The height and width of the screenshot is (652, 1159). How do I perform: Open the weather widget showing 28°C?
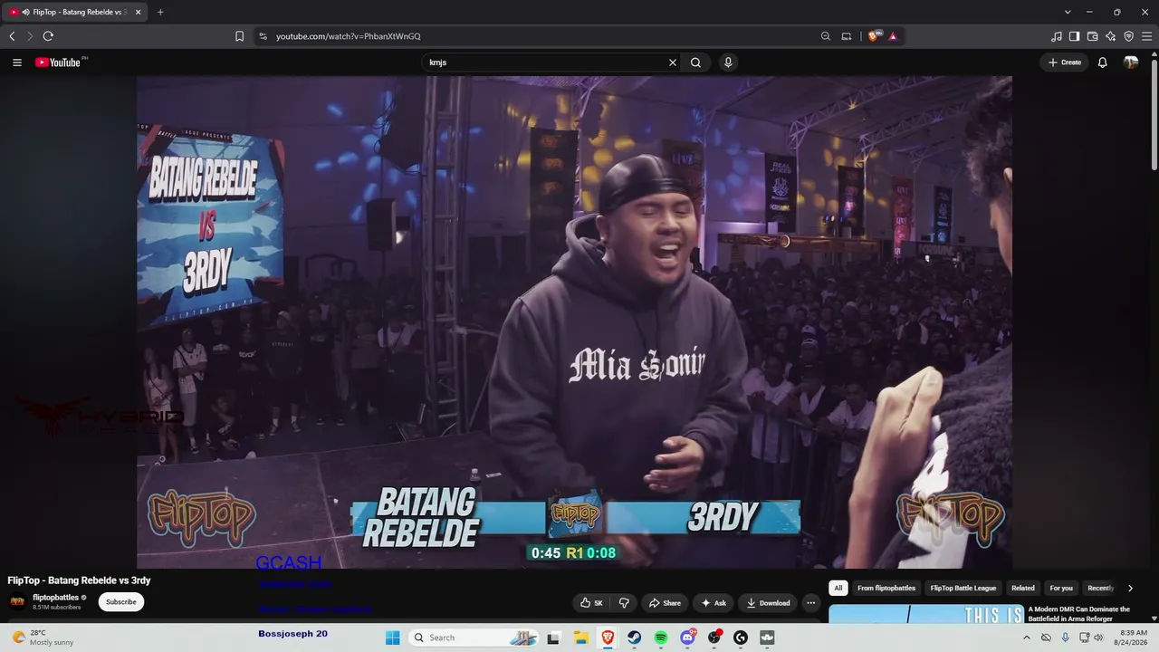43,638
